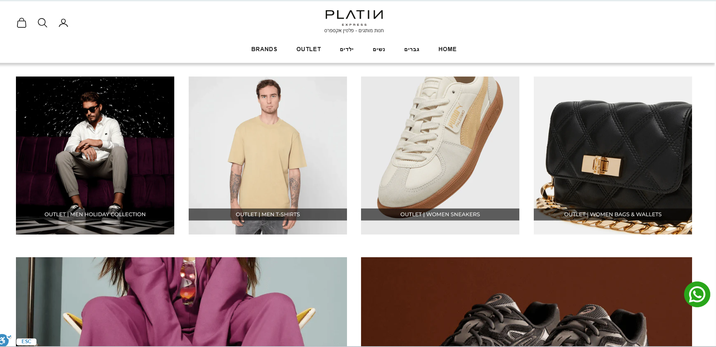
Task: Click the ESC accessibility label
Action: click(27, 341)
